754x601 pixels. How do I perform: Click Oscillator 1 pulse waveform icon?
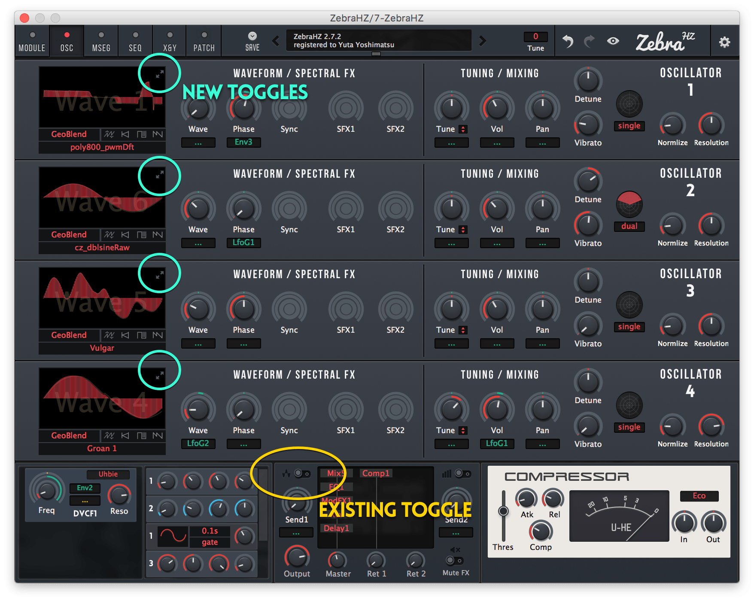(x=141, y=134)
